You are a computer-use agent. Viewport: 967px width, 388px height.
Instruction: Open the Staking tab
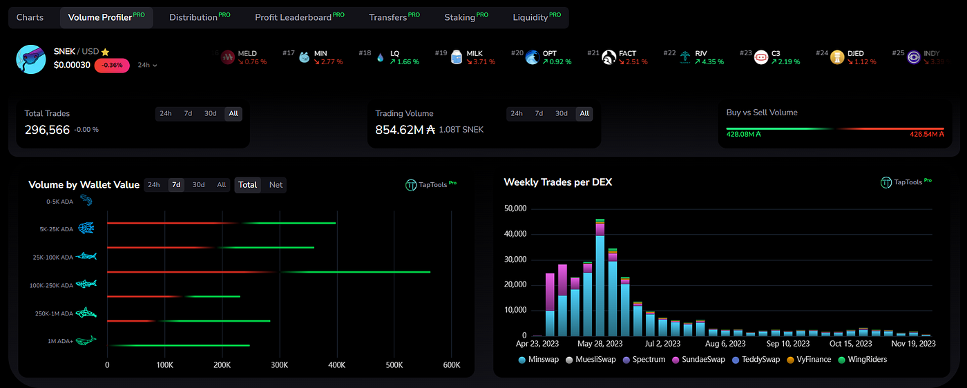pyautogui.click(x=466, y=17)
